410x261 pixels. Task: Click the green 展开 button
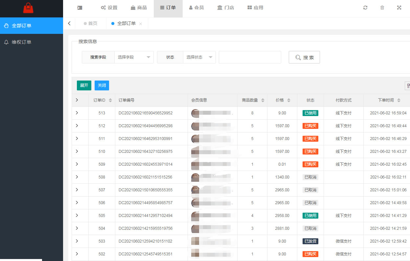(x=84, y=85)
